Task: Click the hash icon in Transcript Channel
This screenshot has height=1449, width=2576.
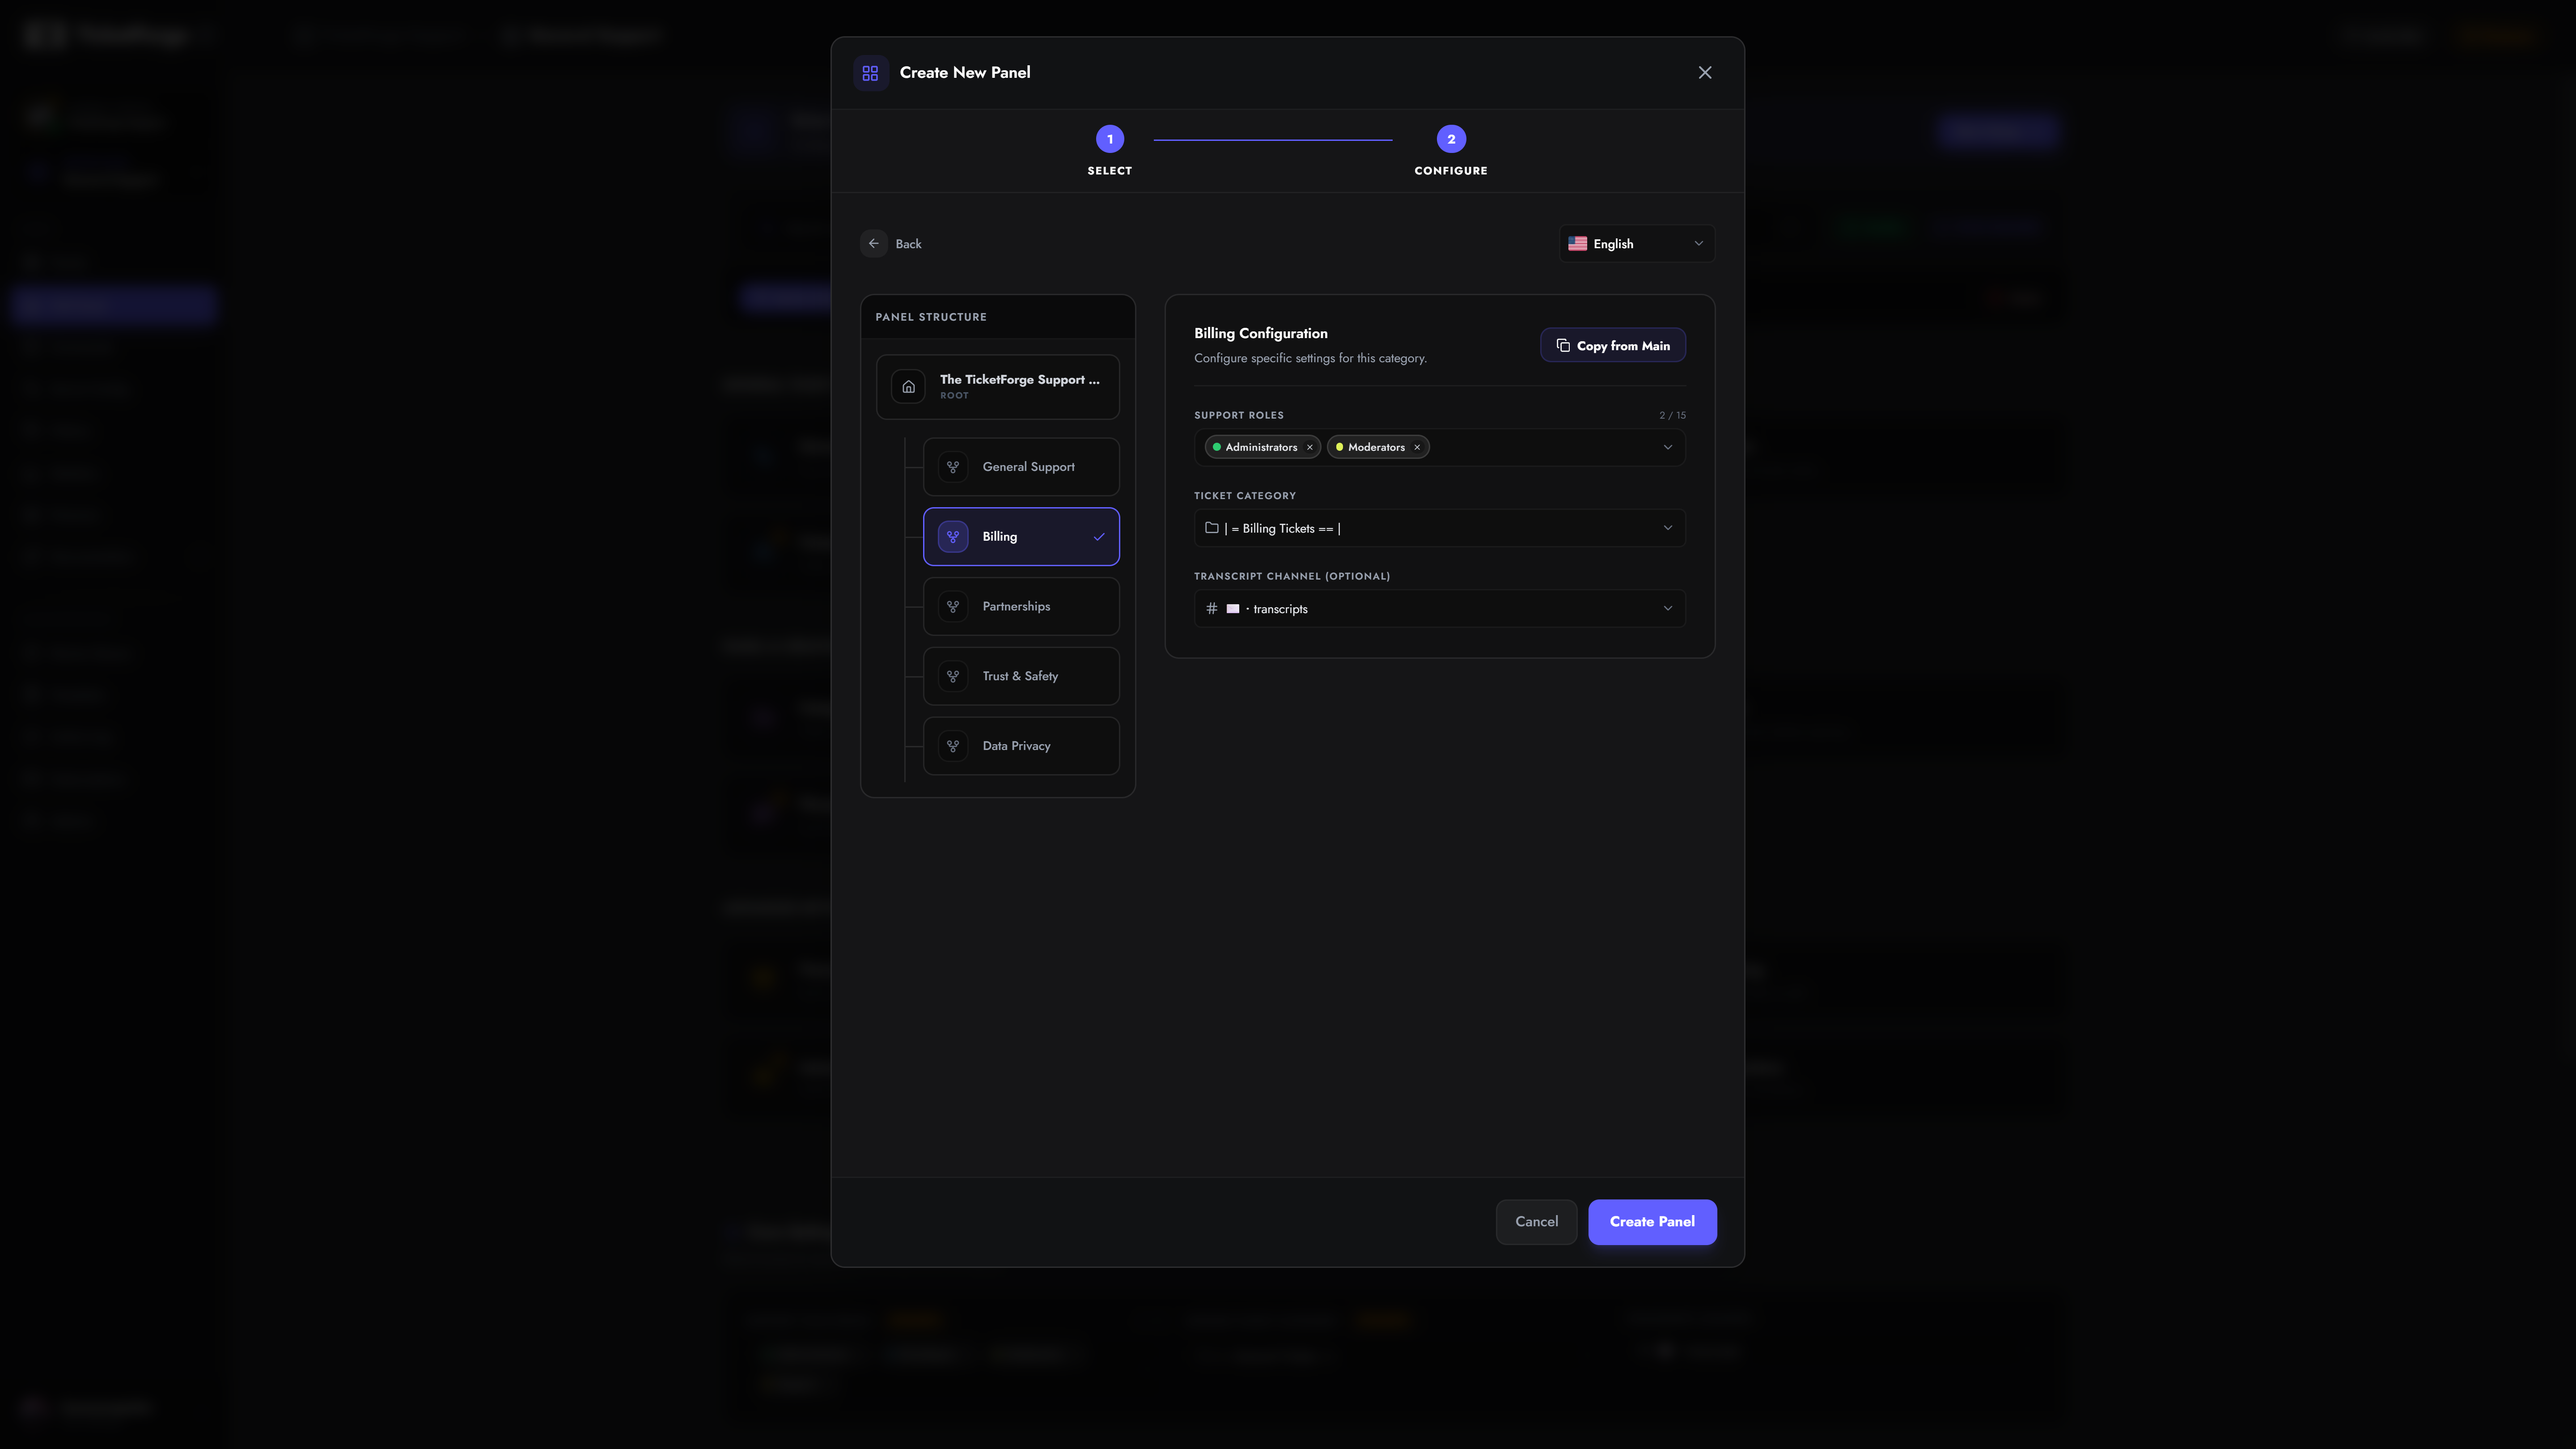Action: click(1211, 608)
